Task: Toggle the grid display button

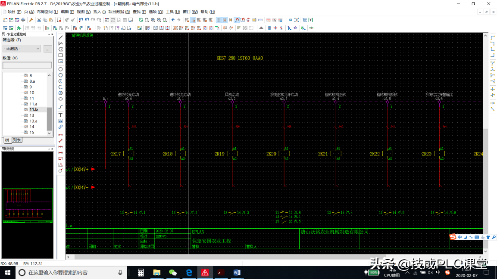Action: coord(219,20)
